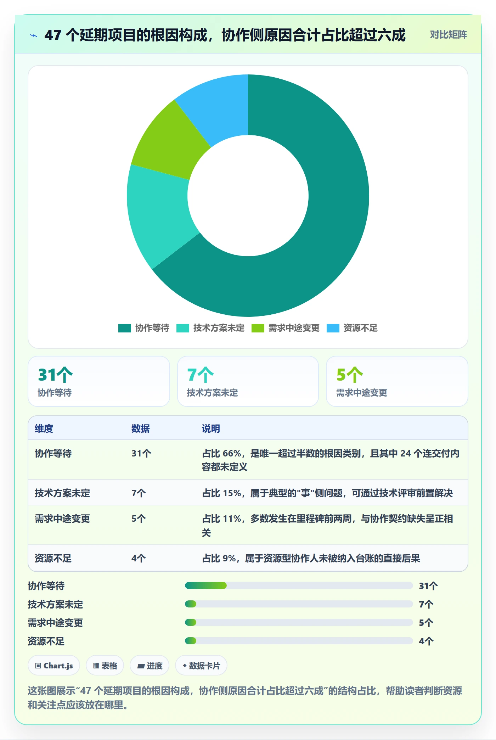Click the 占比 9% description text
The width and height of the screenshot is (496, 740).
click(x=311, y=558)
